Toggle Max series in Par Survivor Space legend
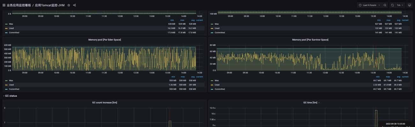This screenshot has height=127, width=415. coord(217,81)
